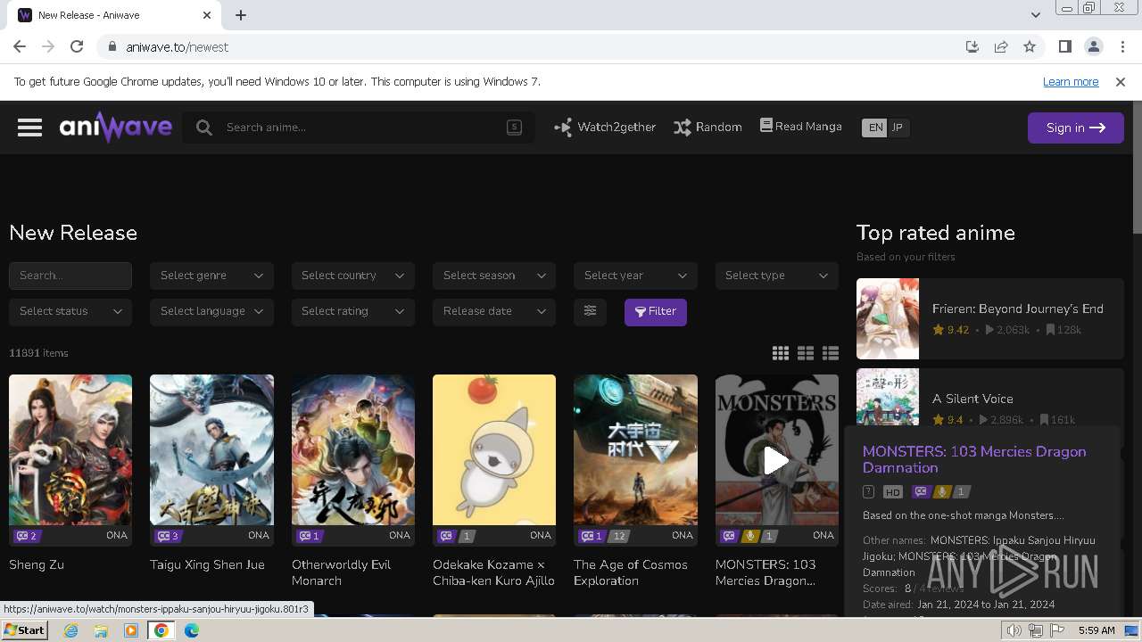1142x642 pixels.
Task: Open tab search dropdown arrow
Action: point(1035,15)
